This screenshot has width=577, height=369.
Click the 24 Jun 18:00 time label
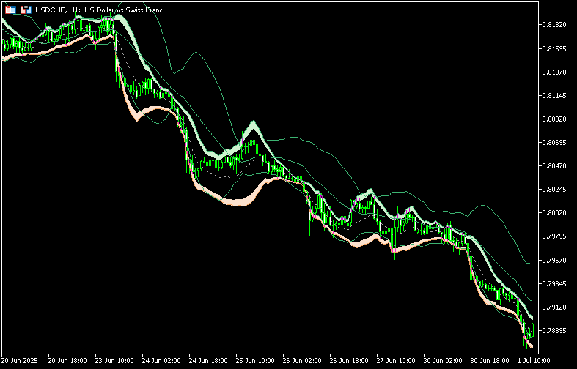208,360
